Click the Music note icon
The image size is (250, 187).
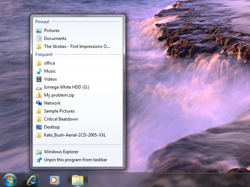pyautogui.click(x=39, y=71)
